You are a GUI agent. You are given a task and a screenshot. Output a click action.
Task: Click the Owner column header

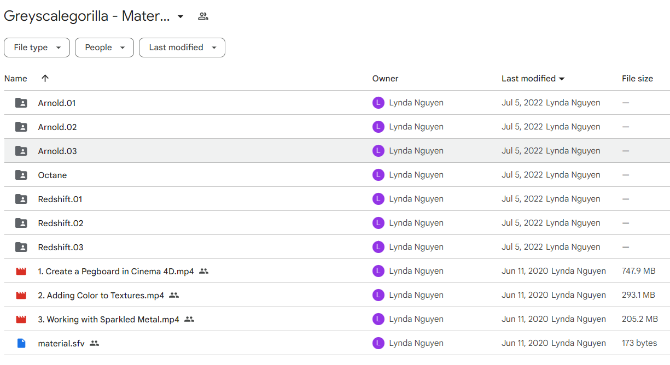coord(386,79)
